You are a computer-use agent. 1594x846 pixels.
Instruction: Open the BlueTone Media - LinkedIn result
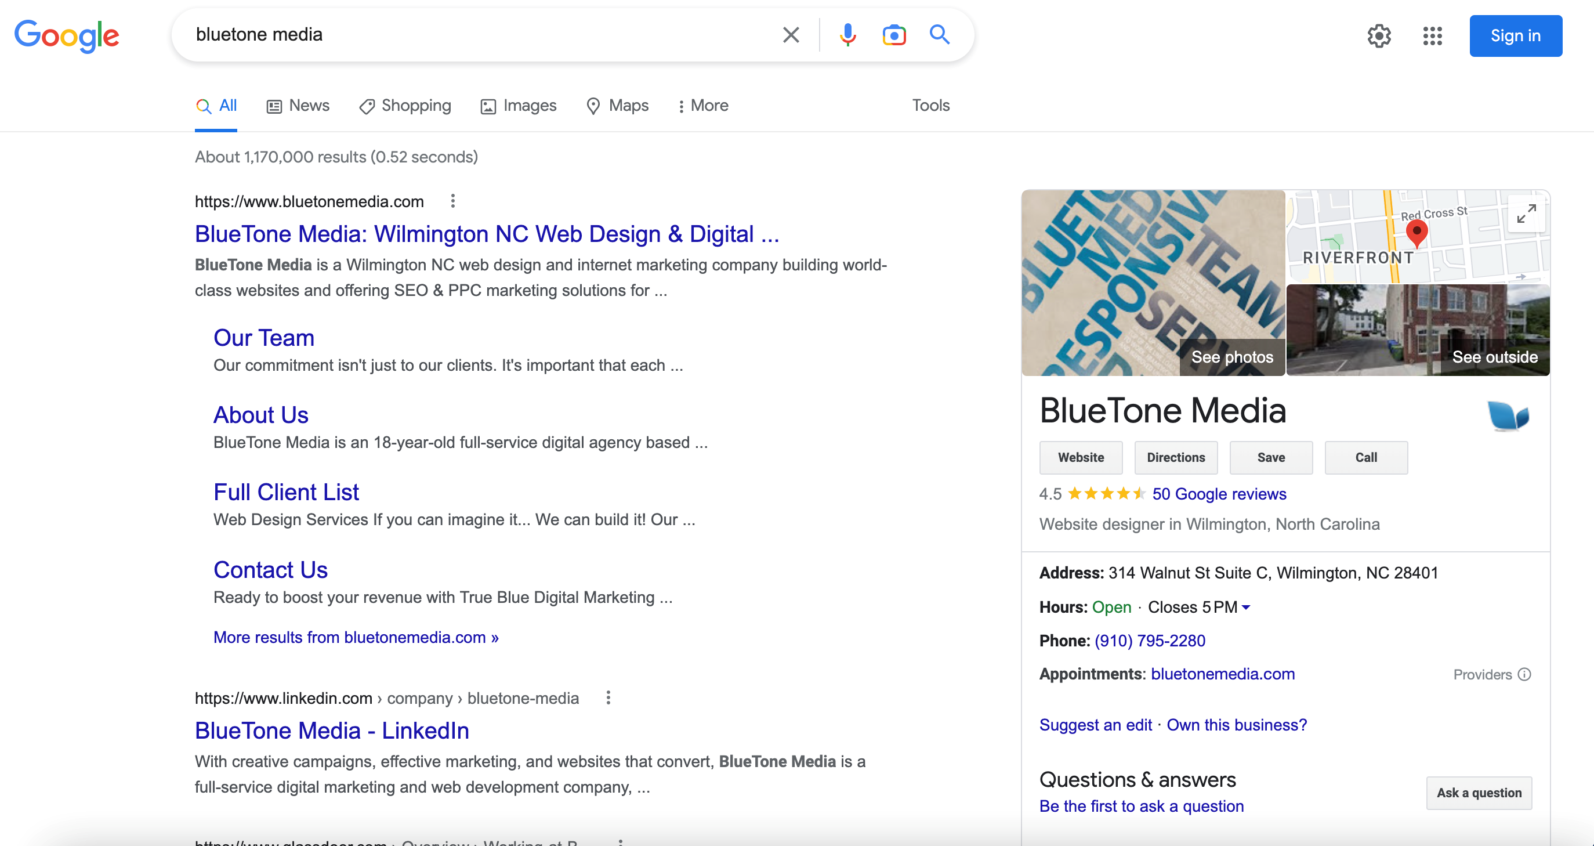tap(332, 731)
